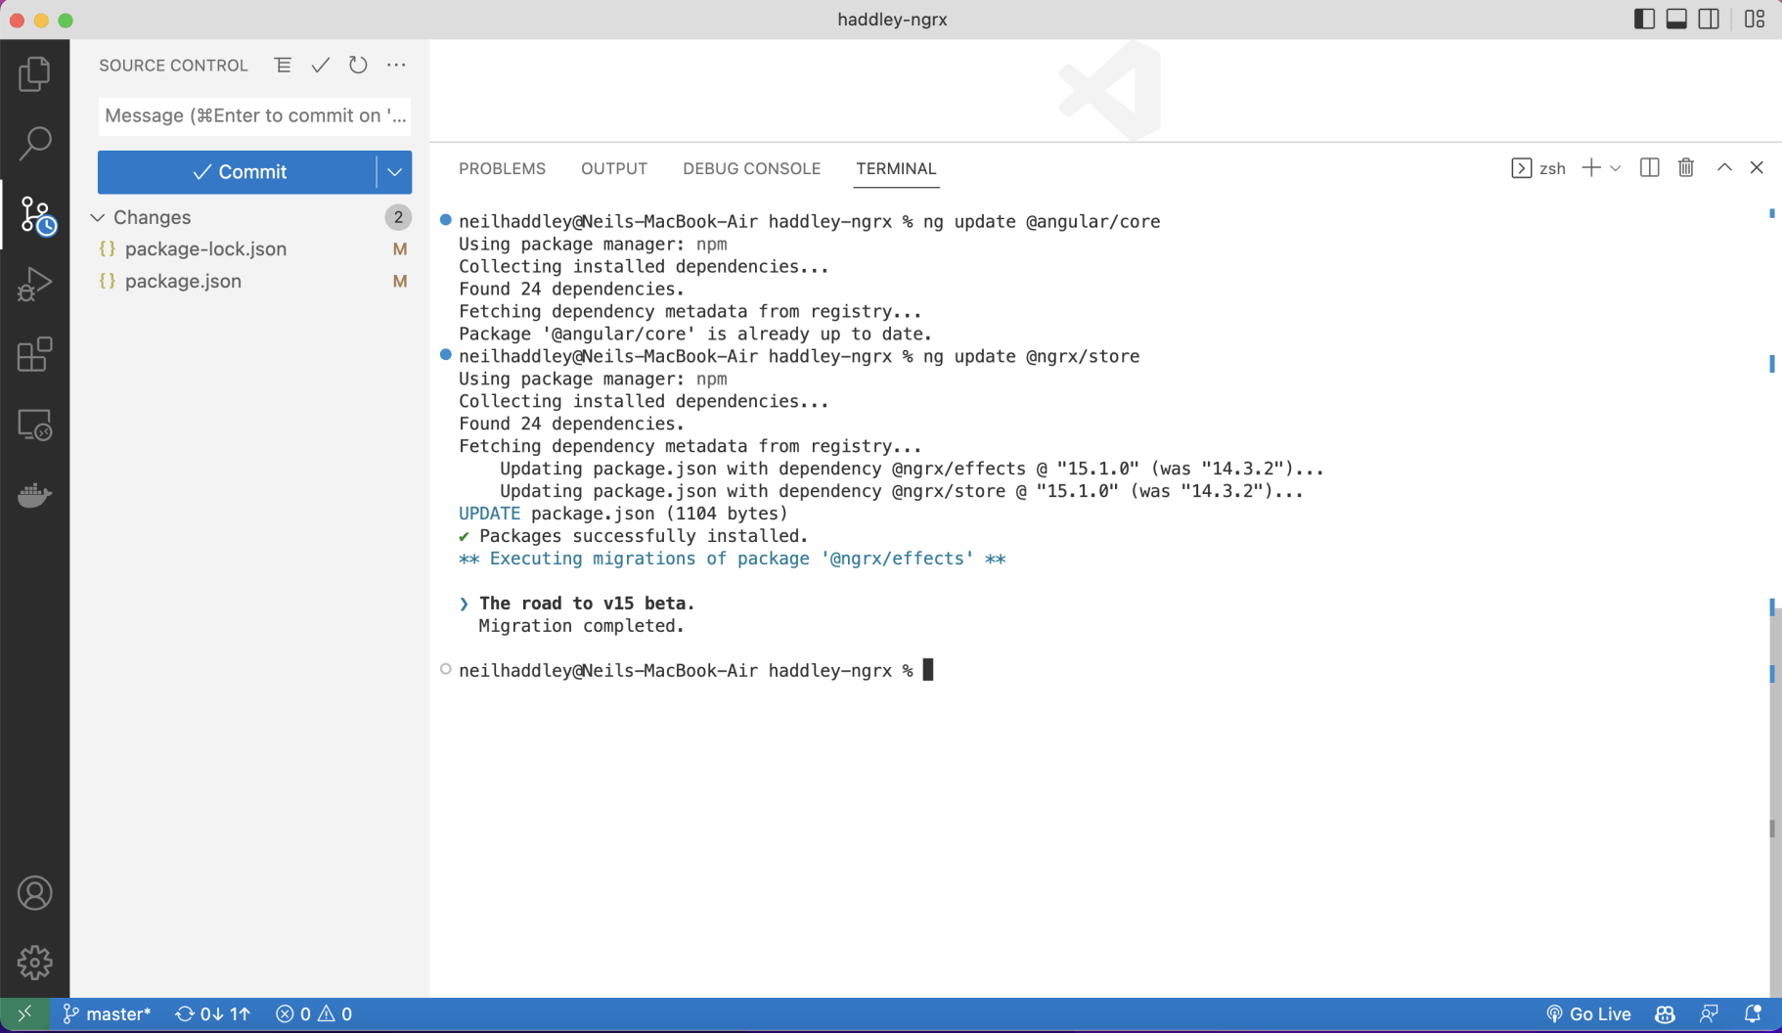Screen dimensions: 1782x1033
Task: Open the new terminal launch profile dropdown
Action: (1616, 168)
